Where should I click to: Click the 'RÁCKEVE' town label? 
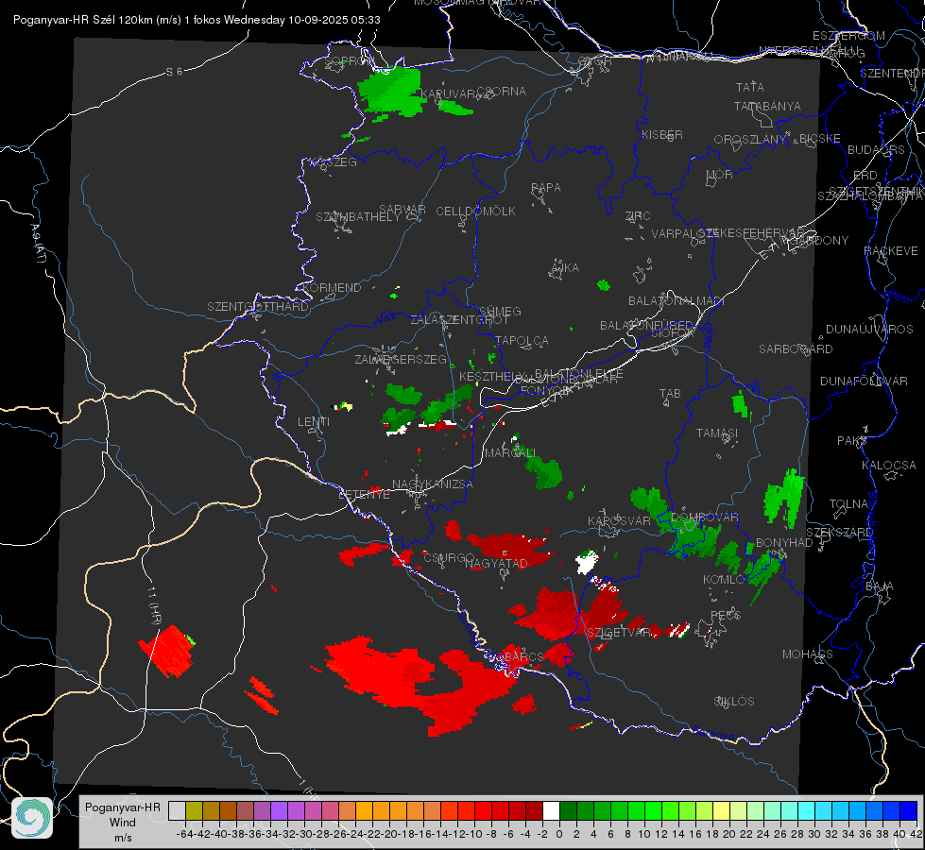(891, 251)
